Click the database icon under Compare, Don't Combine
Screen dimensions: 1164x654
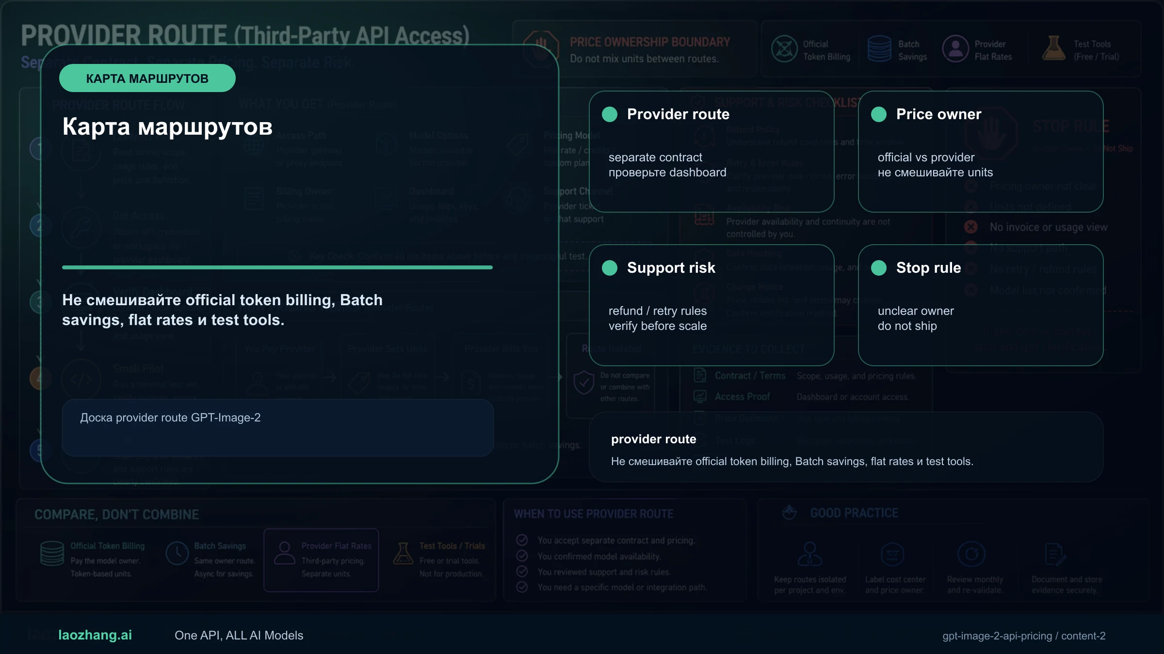click(x=52, y=554)
